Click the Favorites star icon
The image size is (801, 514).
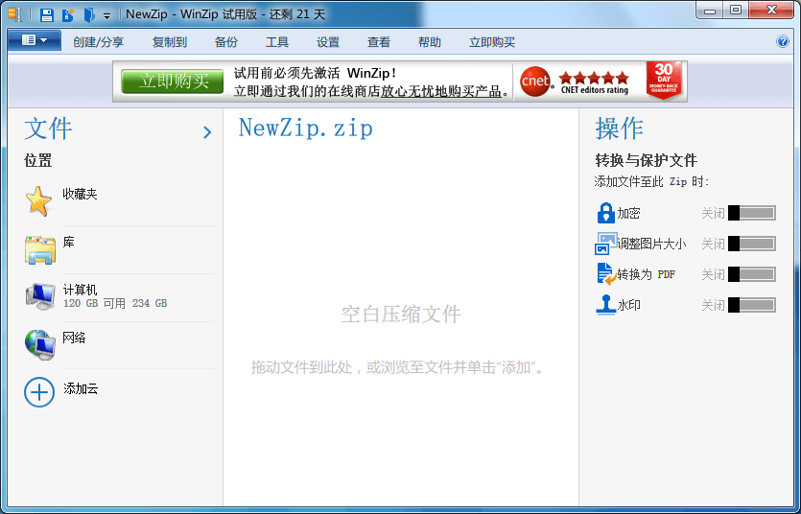tap(38, 200)
